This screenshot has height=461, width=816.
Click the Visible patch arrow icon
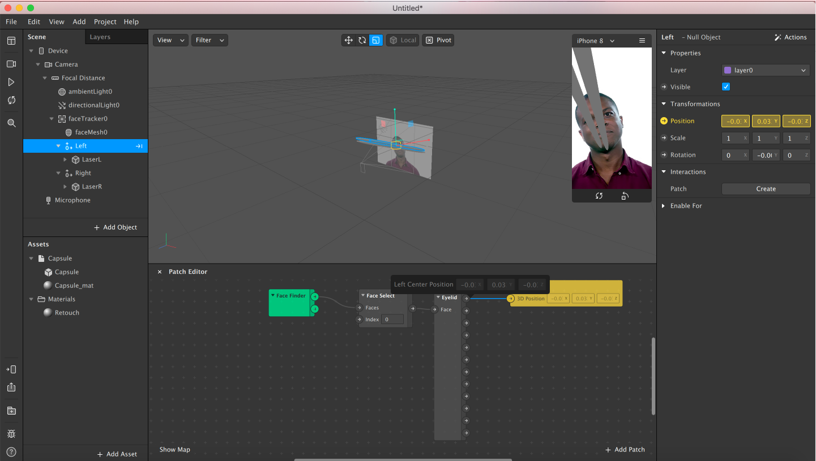pyautogui.click(x=664, y=87)
